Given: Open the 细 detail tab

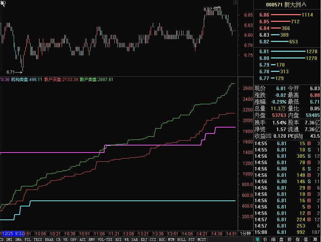Looking at the screenshot, I should (x=273, y=239).
